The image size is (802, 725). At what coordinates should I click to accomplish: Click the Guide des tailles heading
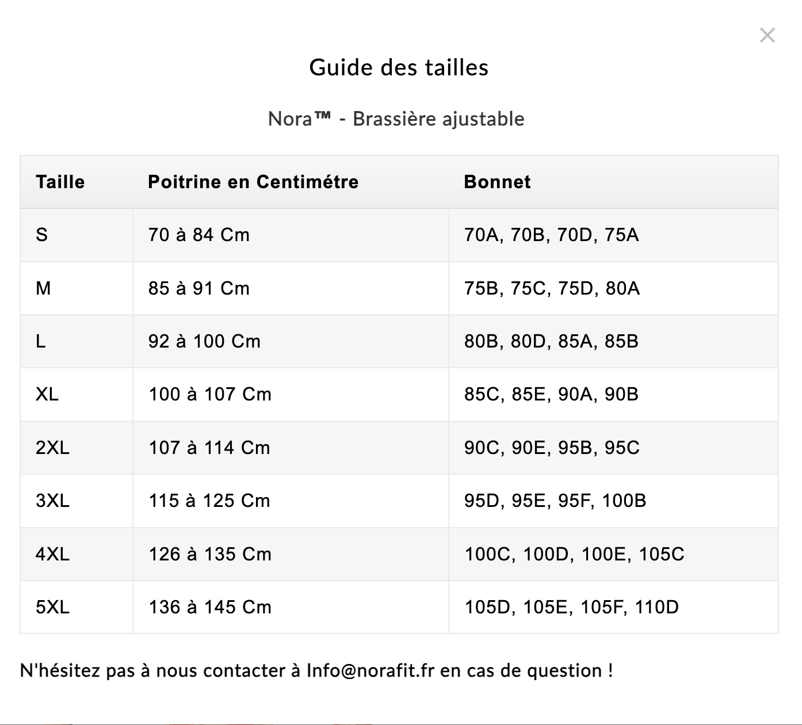[399, 67]
